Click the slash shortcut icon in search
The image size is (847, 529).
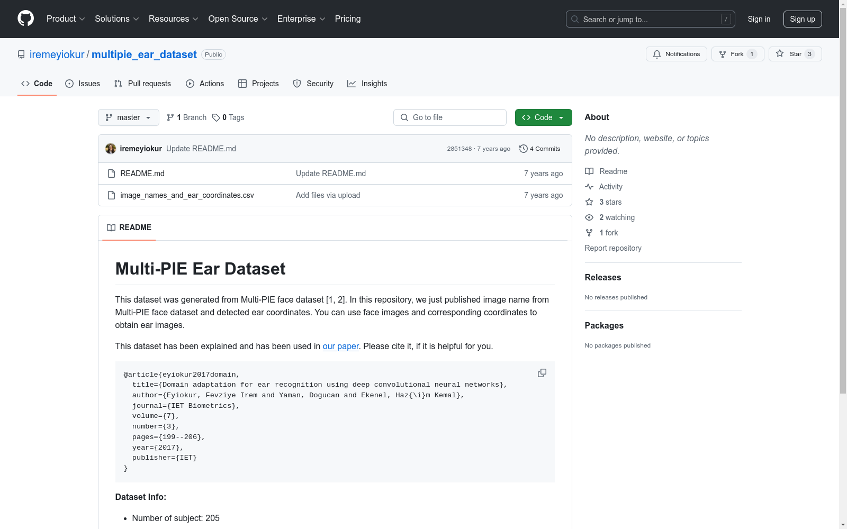(x=726, y=19)
